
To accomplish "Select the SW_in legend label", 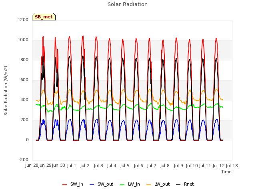I will pyautogui.click(x=76, y=184).
